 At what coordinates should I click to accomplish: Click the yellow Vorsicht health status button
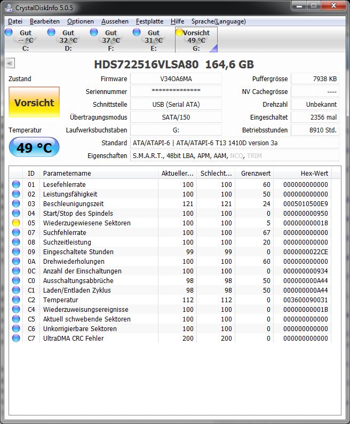[x=34, y=102]
